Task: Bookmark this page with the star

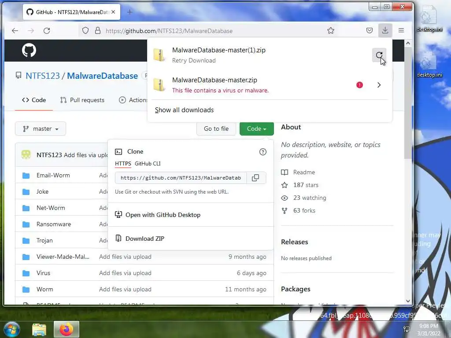Action: click(x=331, y=30)
